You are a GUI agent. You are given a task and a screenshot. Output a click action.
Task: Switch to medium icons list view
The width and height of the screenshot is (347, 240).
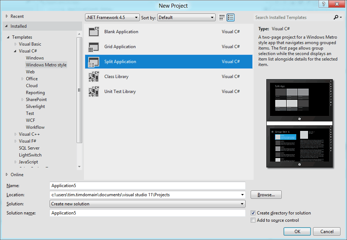coord(231,18)
